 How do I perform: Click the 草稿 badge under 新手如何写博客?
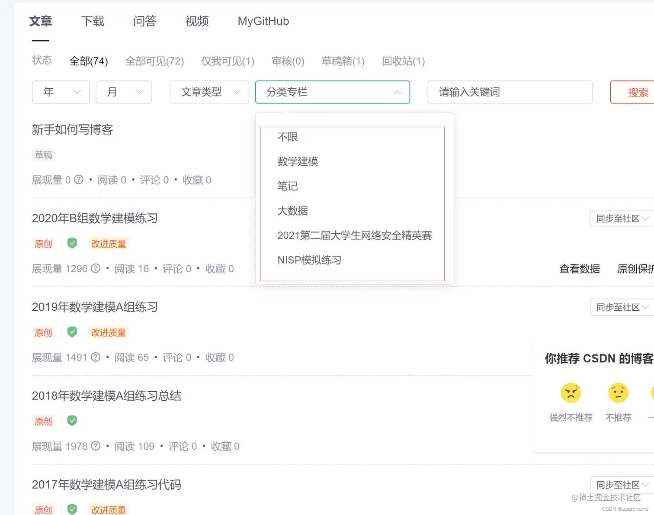(x=43, y=154)
